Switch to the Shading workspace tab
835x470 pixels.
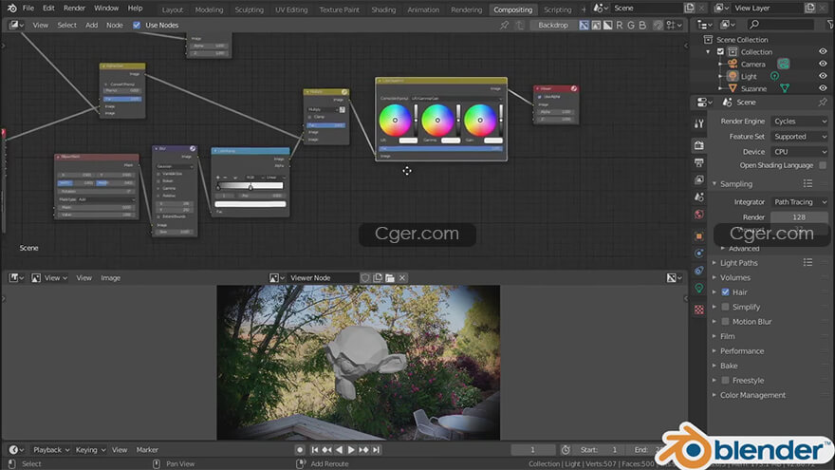[x=383, y=9]
